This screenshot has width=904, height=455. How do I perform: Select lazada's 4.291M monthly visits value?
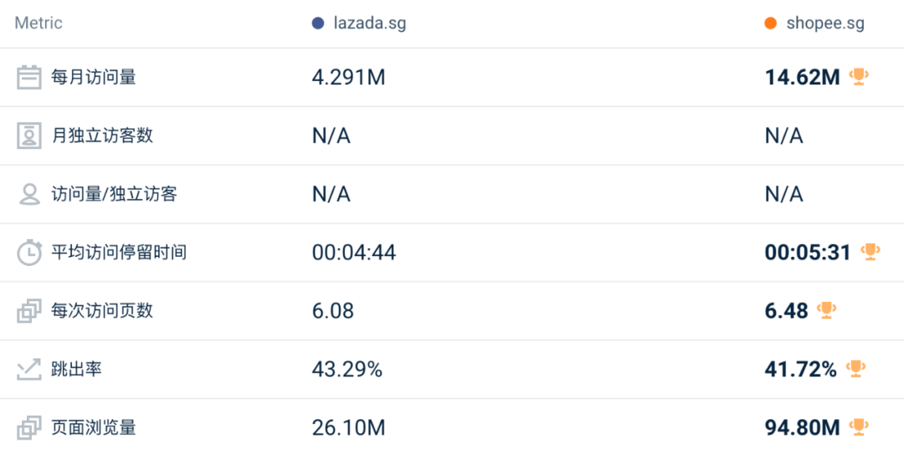point(348,77)
